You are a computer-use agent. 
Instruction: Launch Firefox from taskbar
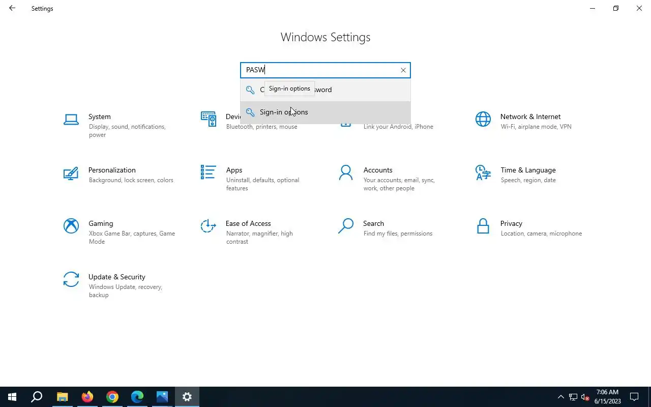[x=87, y=397]
